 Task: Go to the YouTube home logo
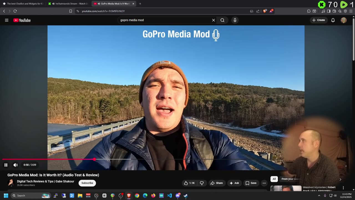22,20
